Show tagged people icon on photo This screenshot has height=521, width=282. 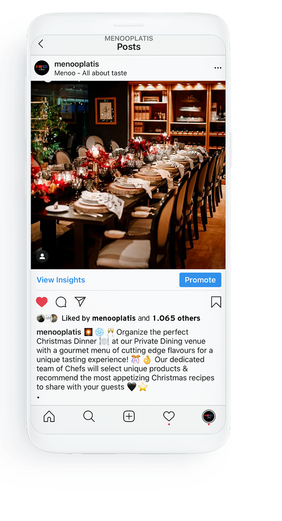pos(42,256)
